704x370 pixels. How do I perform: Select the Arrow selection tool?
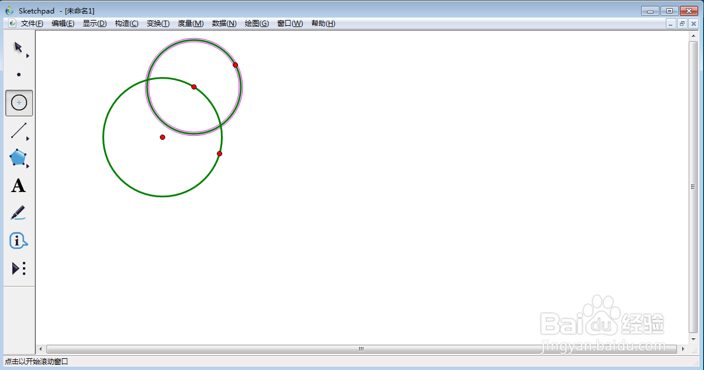18,48
